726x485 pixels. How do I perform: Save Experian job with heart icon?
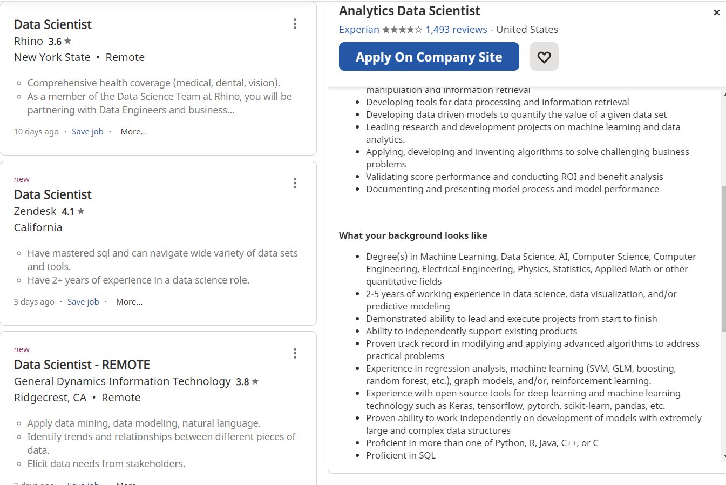[544, 57]
